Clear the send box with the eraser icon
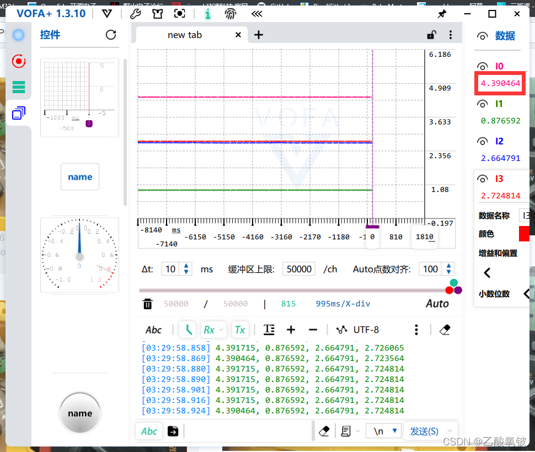 pyautogui.click(x=324, y=431)
